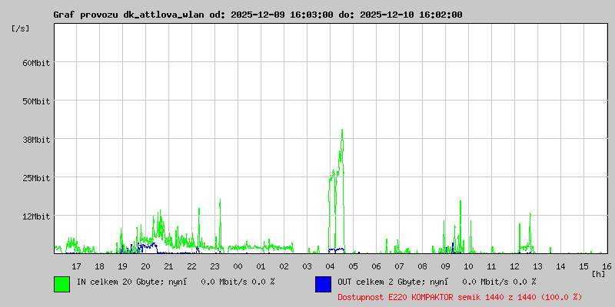The height and width of the screenshot is (307, 615).
Task: Click the blue OUT legend swatch
Action: click(323, 284)
